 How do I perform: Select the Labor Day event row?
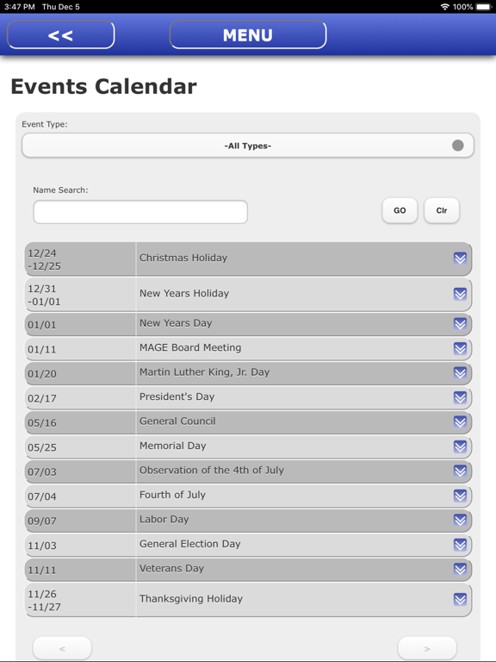248,520
